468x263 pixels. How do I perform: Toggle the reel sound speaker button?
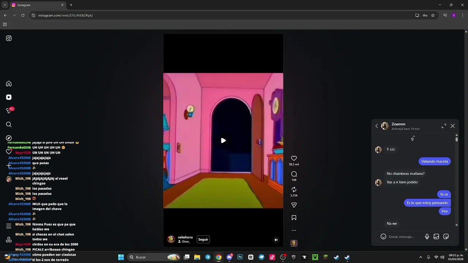tap(276, 240)
